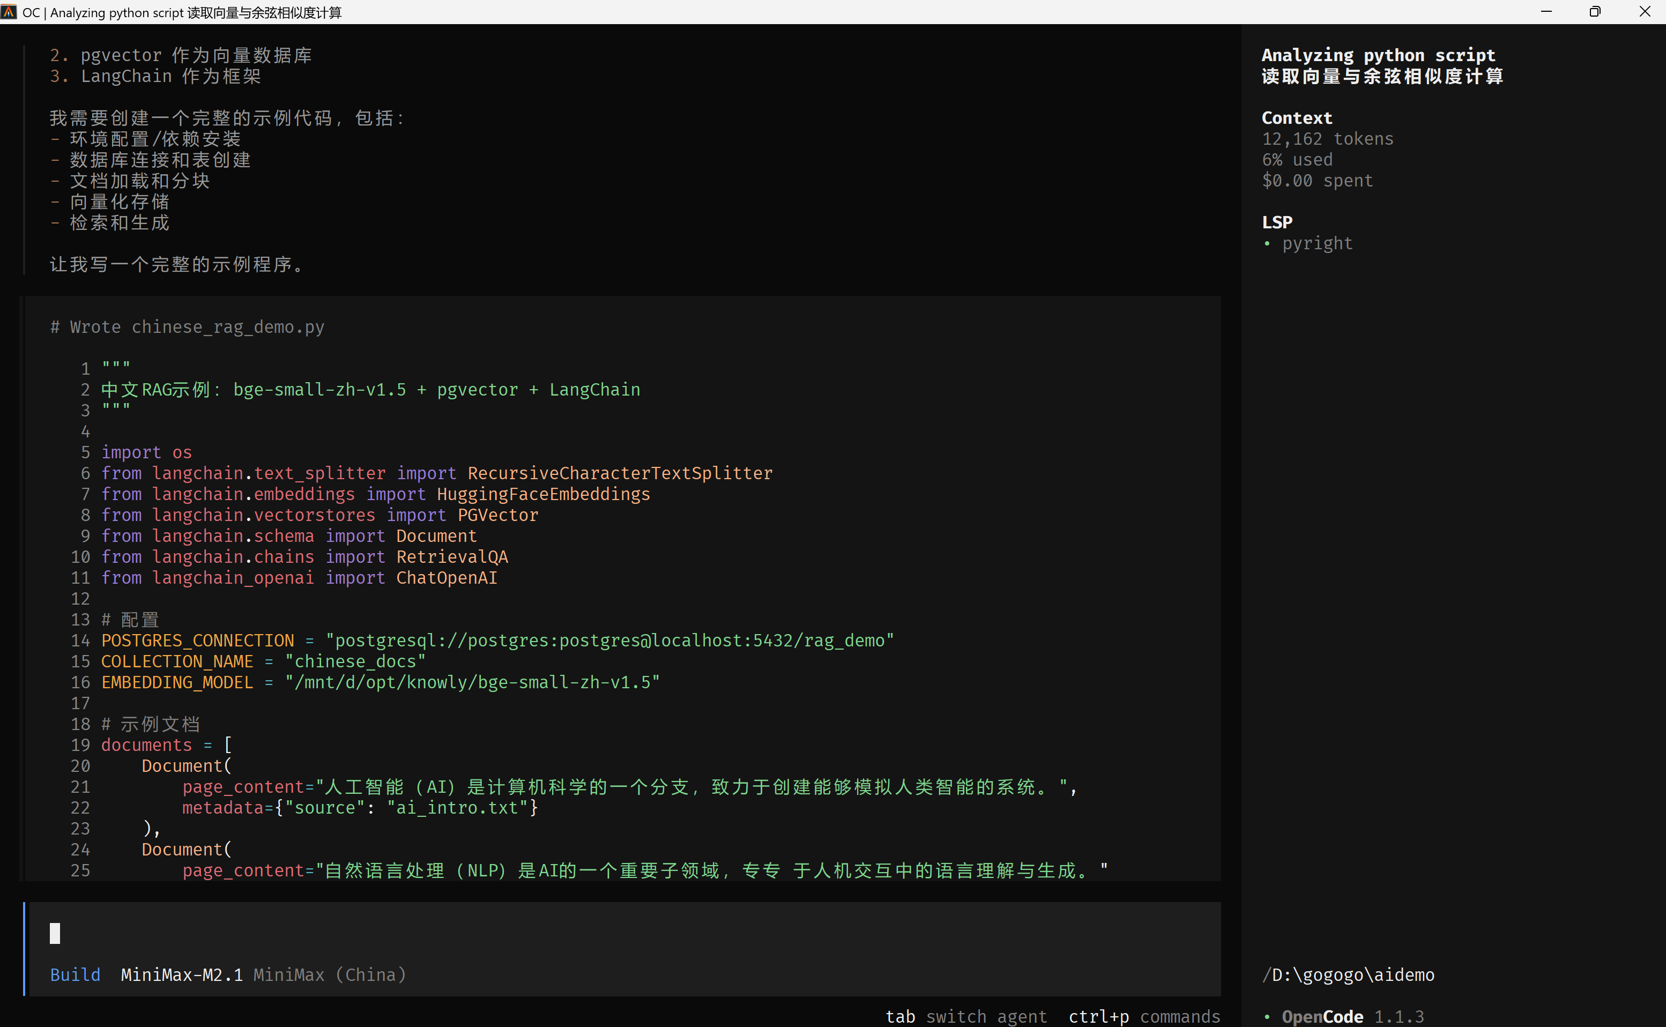Click the blinking cursor block in the prompt
This screenshot has width=1666, height=1027.
coord(54,933)
